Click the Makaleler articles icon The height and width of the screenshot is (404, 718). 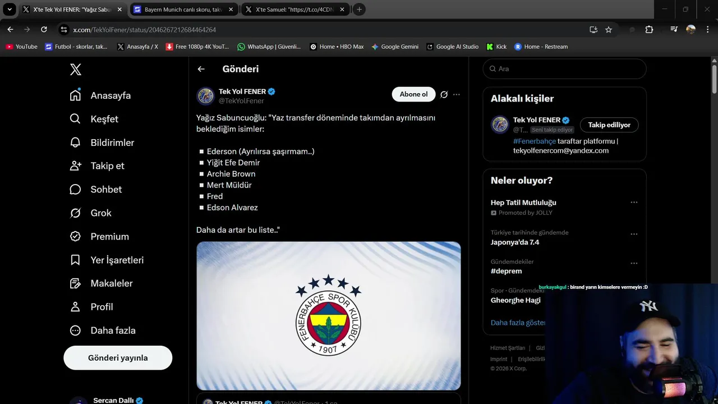point(75,284)
